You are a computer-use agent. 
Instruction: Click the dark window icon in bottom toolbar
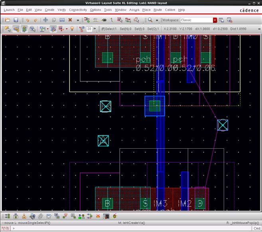point(106,216)
